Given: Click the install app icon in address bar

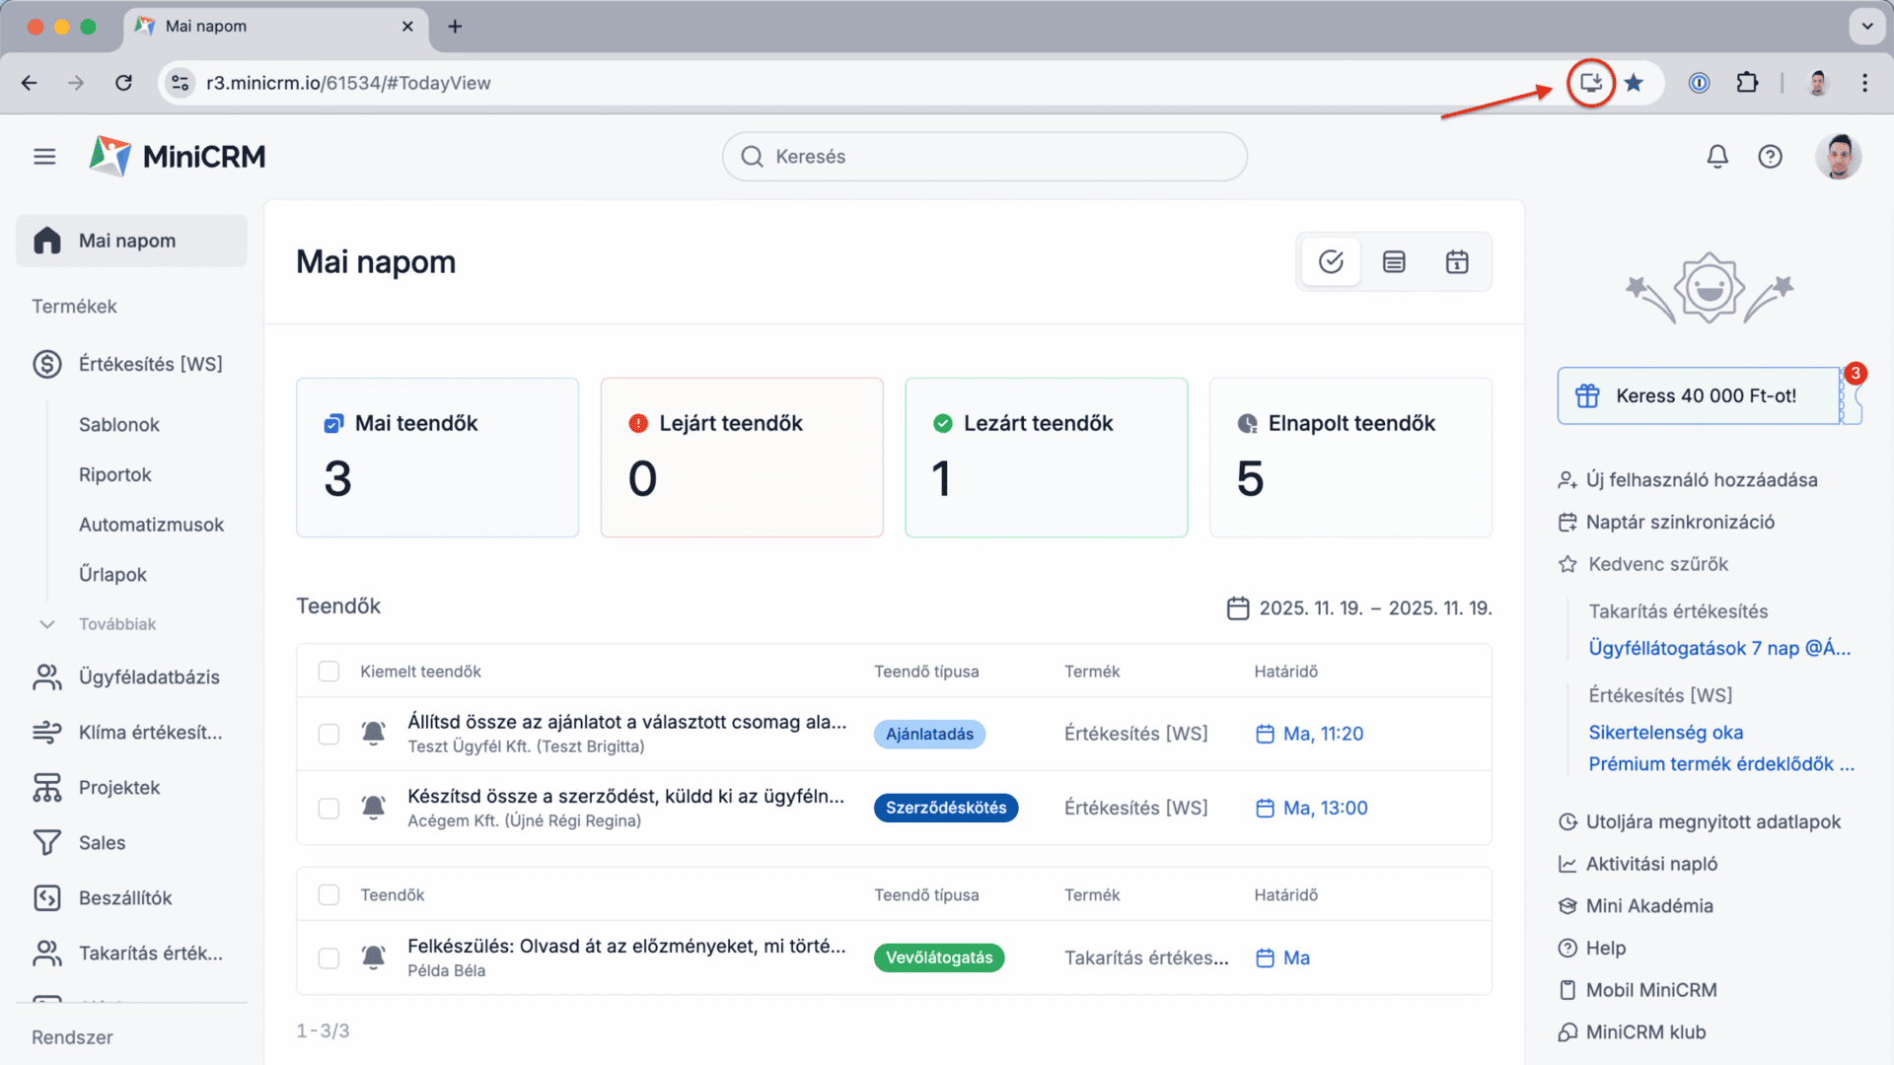Looking at the screenshot, I should (1590, 83).
